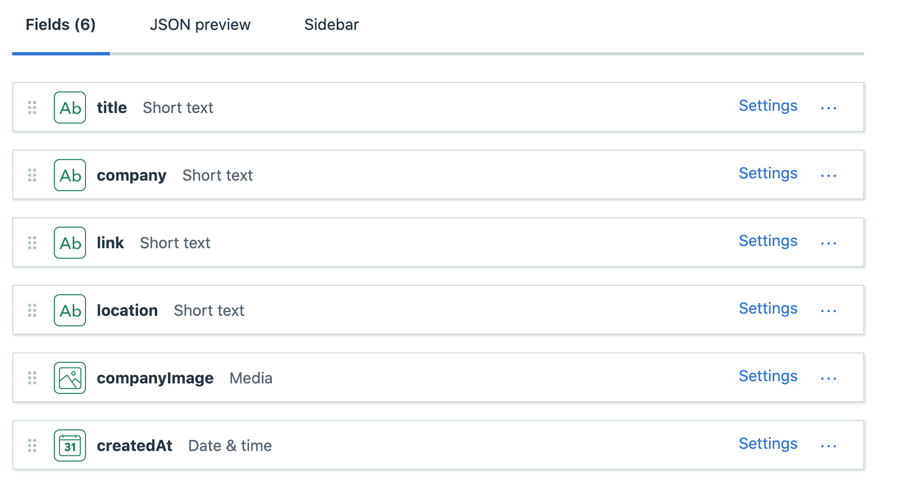Image resolution: width=902 pixels, height=502 pixels.
Task: Open the more options menu for createdAt
Action: point(828,446)
